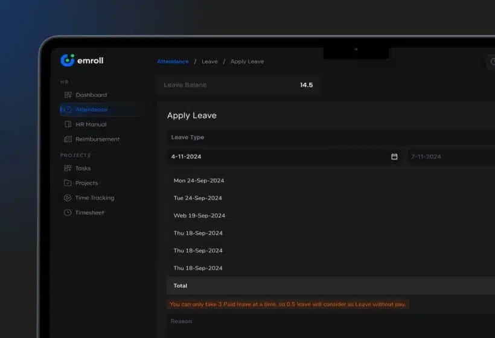The width and height of the screenshot is (495, 338).
Task: Click the end date field 7-11-2024
Action: pos(452,156)
